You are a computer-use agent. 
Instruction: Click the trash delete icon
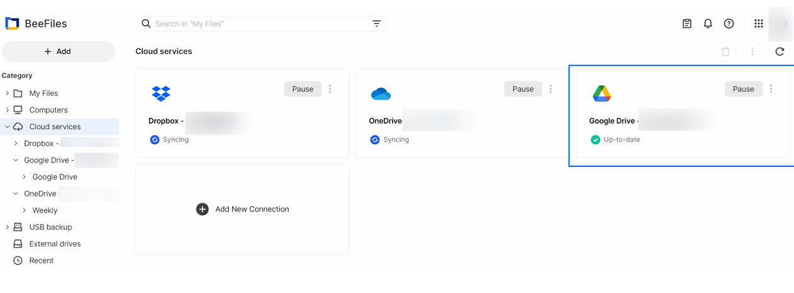[725, 51]
